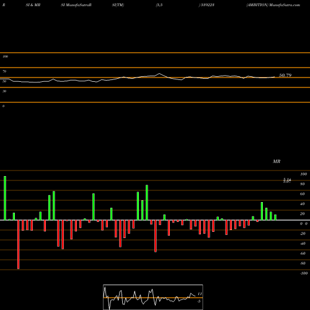Screen dimensions: 310x310
Task: Click the longest red bar in MR histogram
Action: tap(19, 244)
